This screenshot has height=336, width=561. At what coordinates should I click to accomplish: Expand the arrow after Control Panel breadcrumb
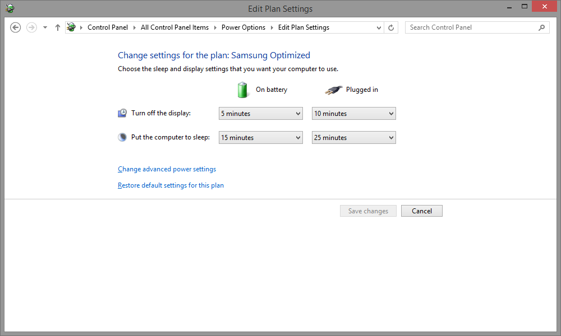click(x=135, y=27)
